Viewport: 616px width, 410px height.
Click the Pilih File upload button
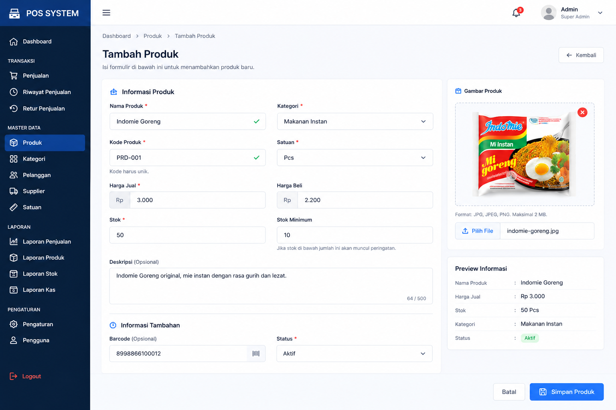coord(478,231)
